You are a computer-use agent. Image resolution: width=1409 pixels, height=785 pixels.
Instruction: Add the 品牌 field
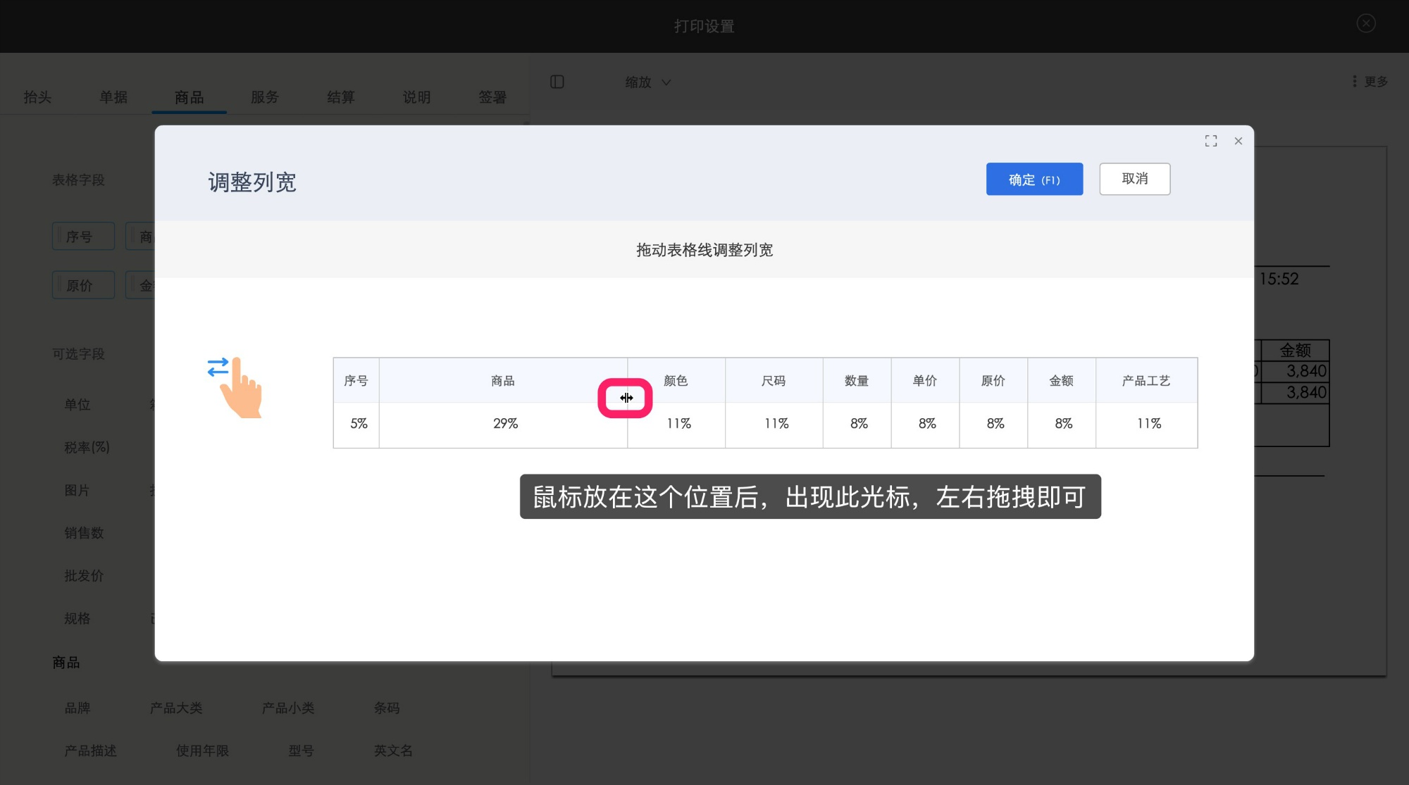[x=77, y=708]
